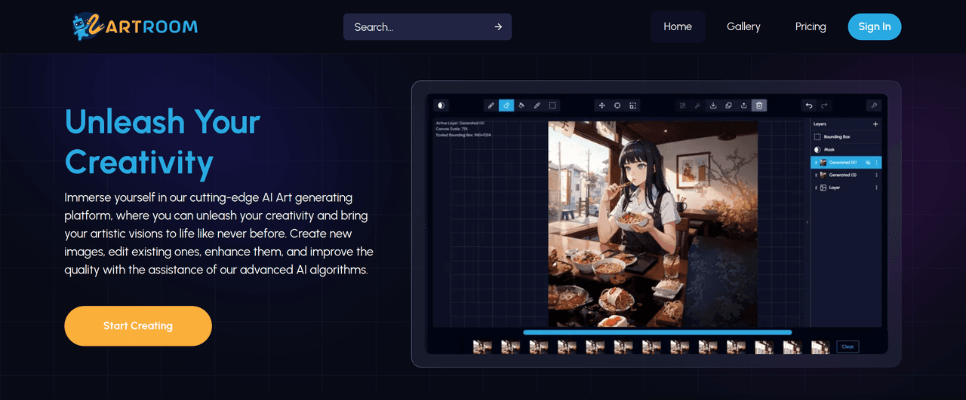
Task: Click the blue progress bar under canvas
Action: click(657, 332)
